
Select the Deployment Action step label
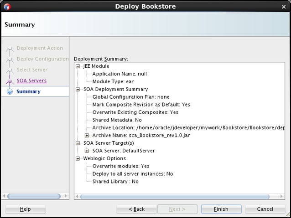[40, 48]
